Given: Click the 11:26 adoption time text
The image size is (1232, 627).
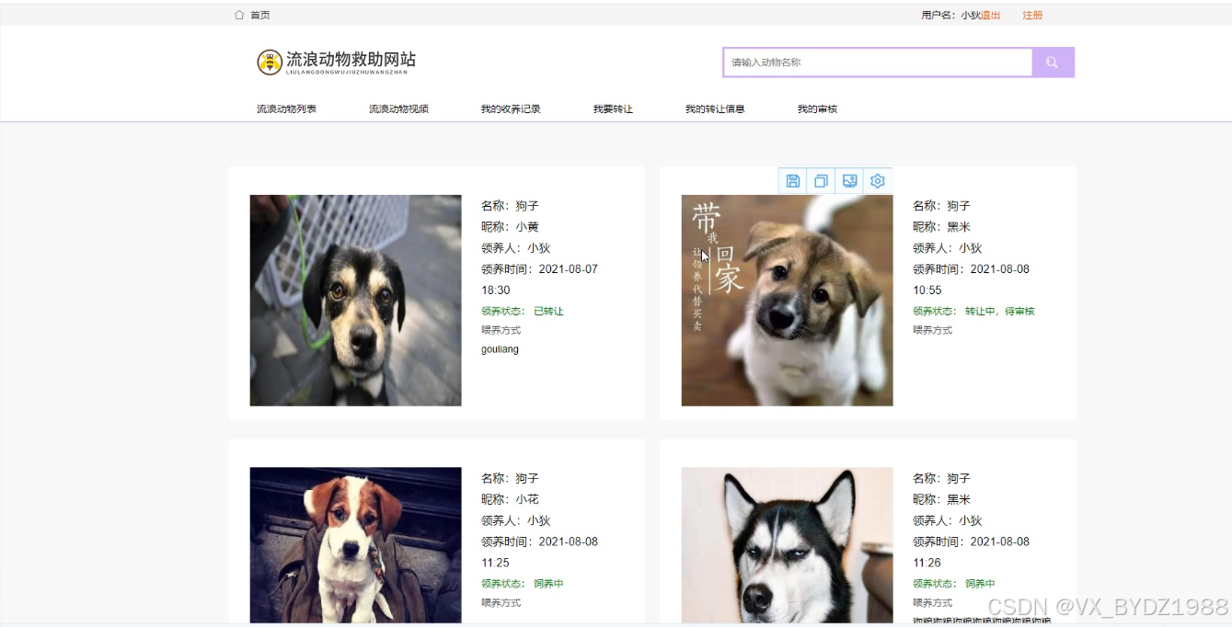Looking at the screenshot, I should tap(927, 563).
